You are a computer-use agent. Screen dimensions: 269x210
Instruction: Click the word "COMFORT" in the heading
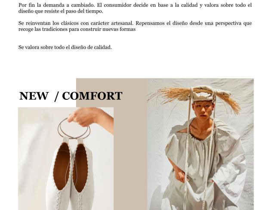(92, 96)
